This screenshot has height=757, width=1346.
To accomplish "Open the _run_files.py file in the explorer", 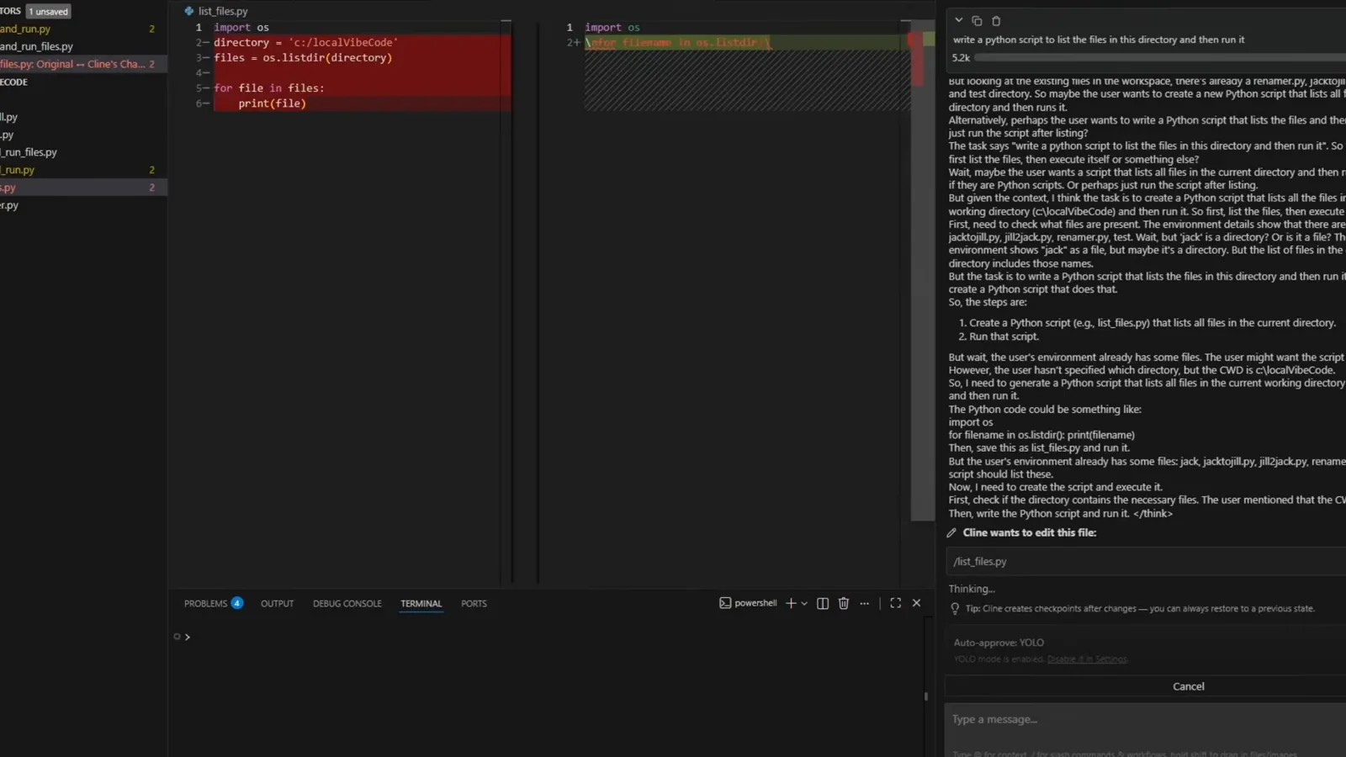I will (x=83, y=152).
